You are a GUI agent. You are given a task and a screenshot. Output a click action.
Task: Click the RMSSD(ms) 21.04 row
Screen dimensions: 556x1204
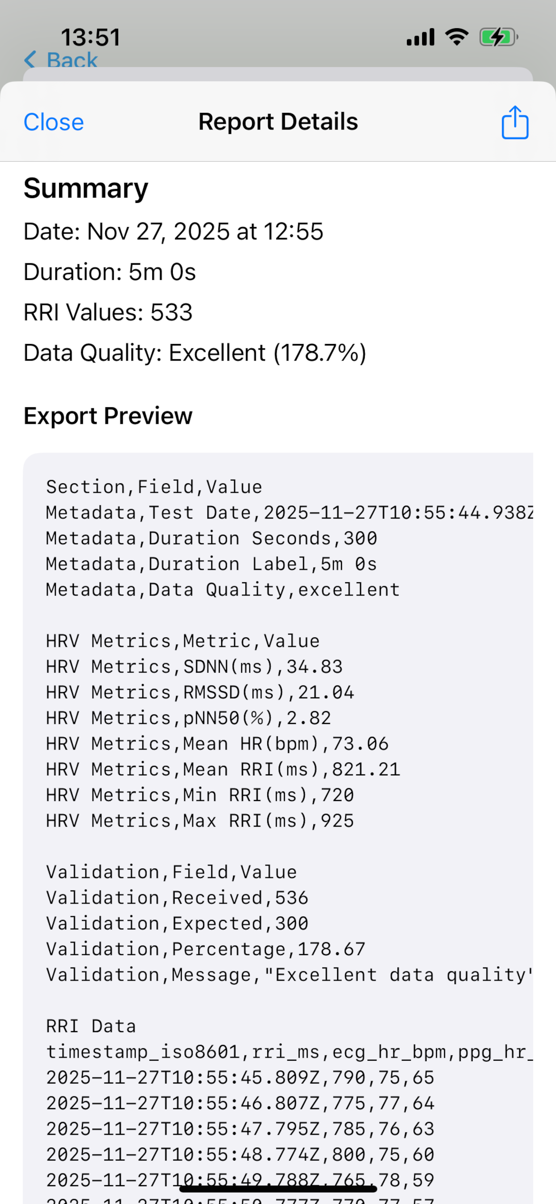click(x=200, y=692)
